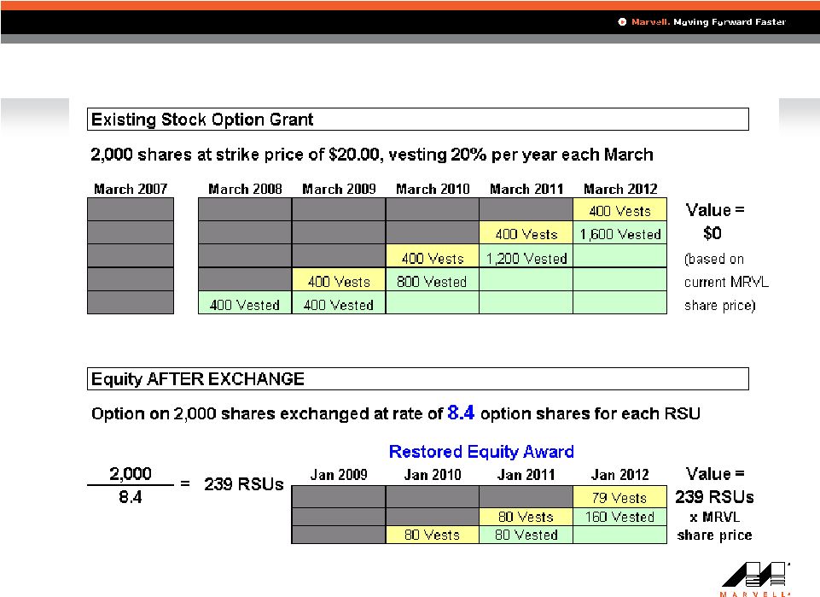Image resolution: width=820 pixels, height=597 pixels.
Task: Click the "1,200 Vested" cell
Action: 526,258
